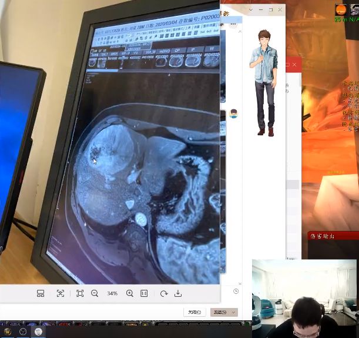Expand the send options arrow beside 发送(S)
This screenshot has height=338, width=359.
233,312
